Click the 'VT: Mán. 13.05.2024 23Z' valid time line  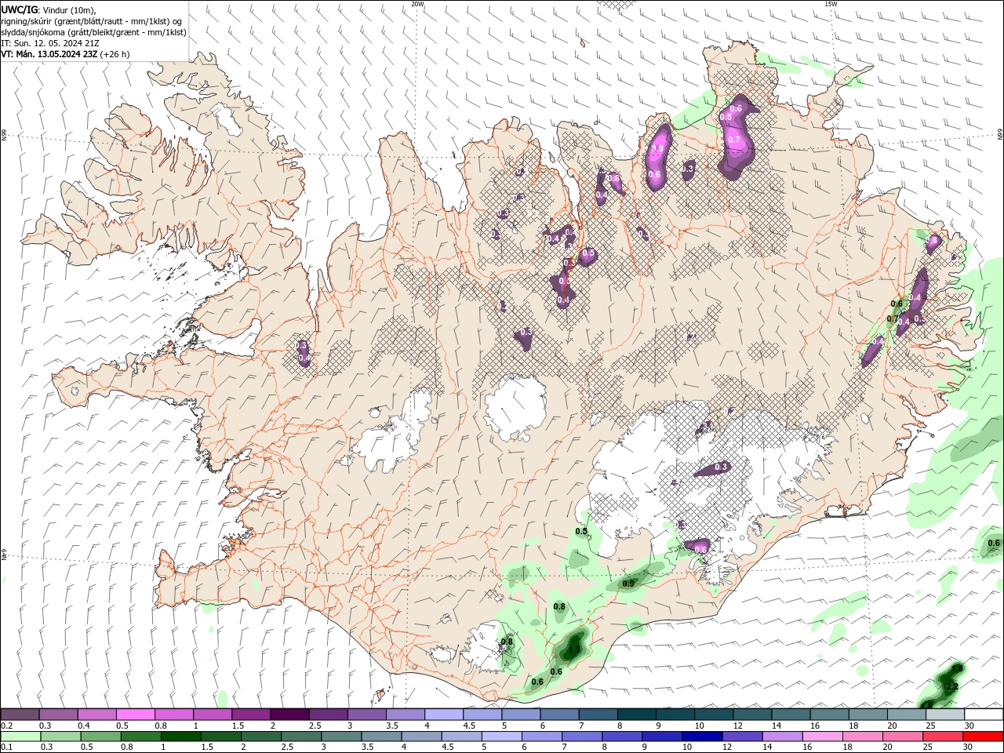[49, 54]
